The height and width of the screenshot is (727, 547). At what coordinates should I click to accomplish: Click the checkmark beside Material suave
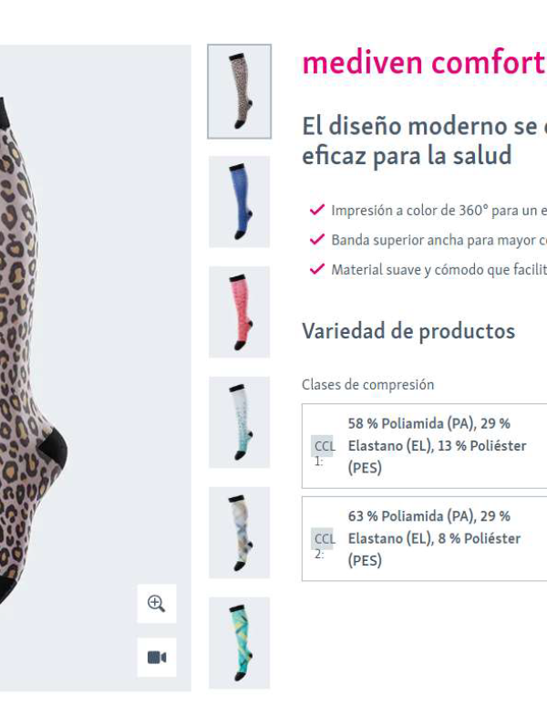[x=317, y=269]
